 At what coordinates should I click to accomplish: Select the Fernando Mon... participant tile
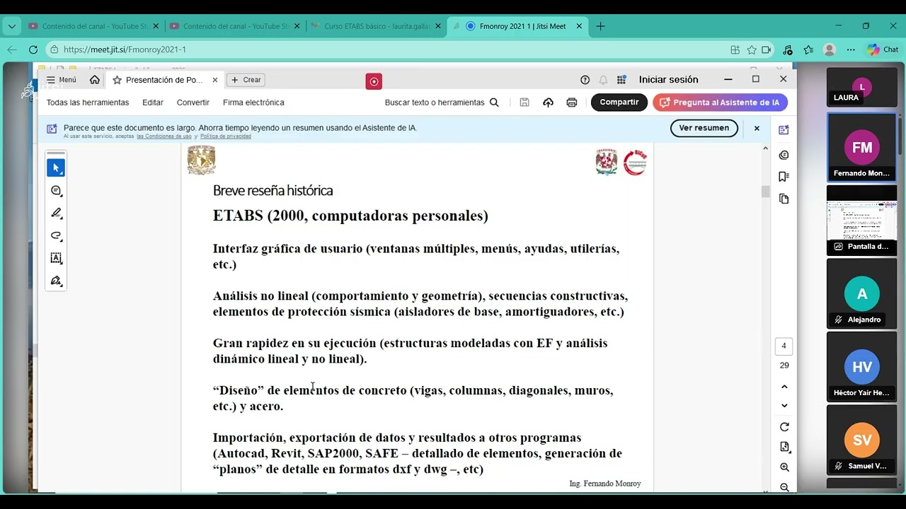[861, 148]
